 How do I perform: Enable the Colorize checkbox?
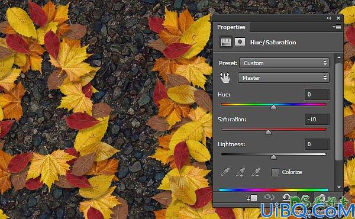click(x=275, y=172)
